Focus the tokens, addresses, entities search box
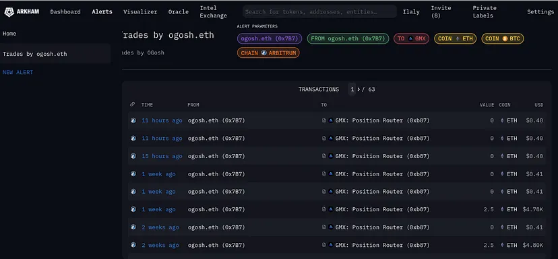 coord(319,11)
